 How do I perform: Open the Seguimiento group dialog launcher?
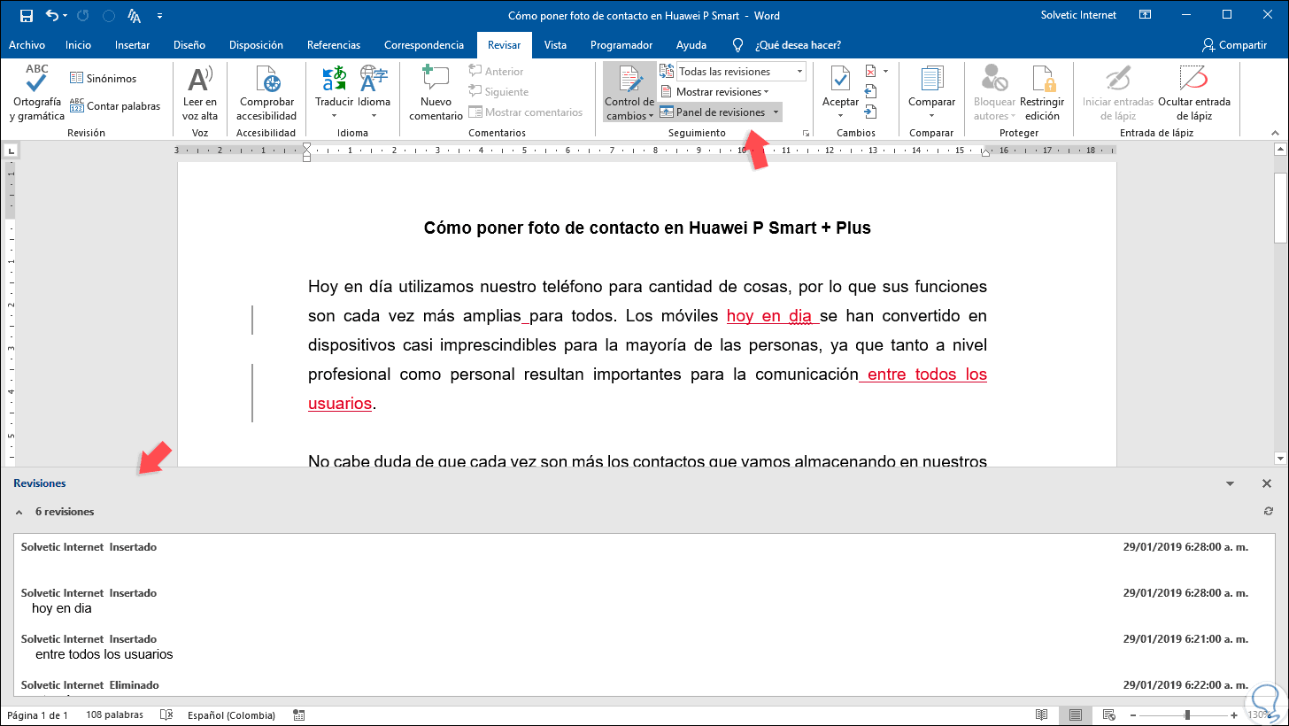point(806,133)
